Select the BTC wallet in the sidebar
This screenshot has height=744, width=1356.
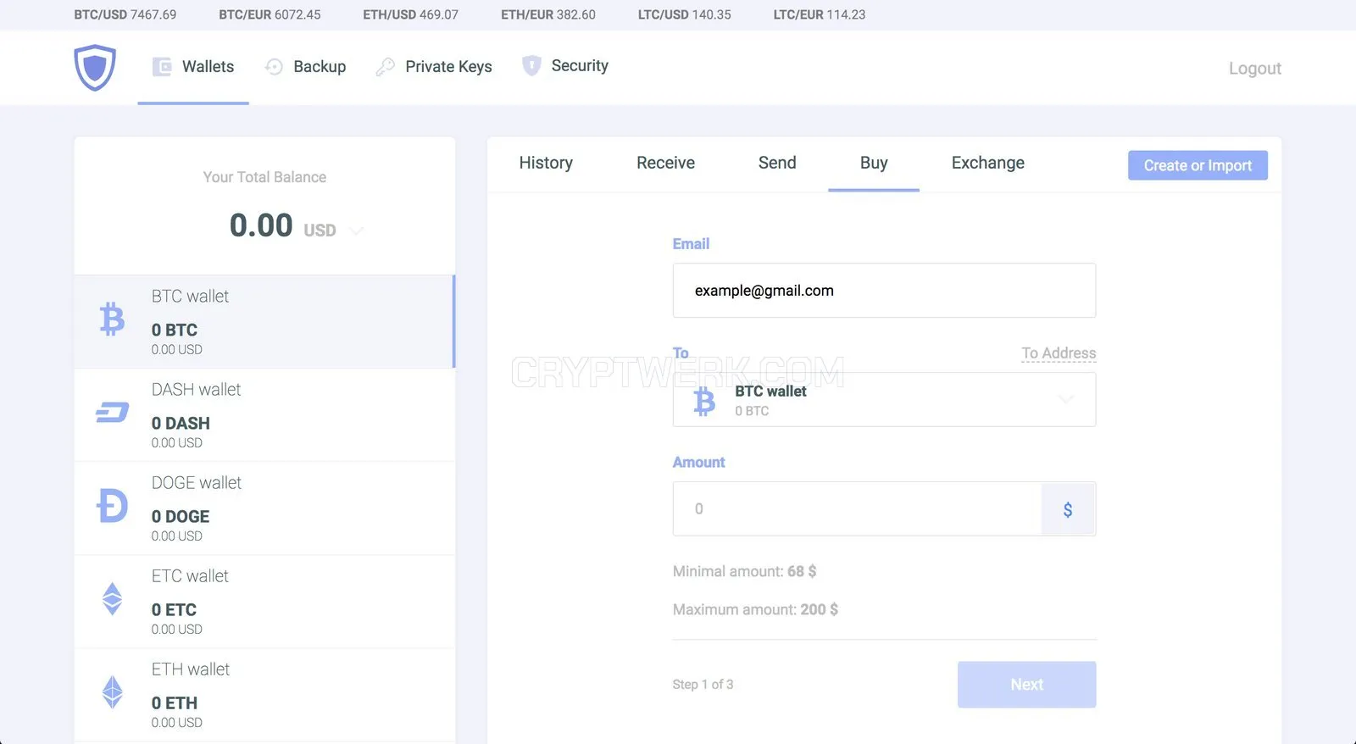pyautogui.click(x=264, y=322)
